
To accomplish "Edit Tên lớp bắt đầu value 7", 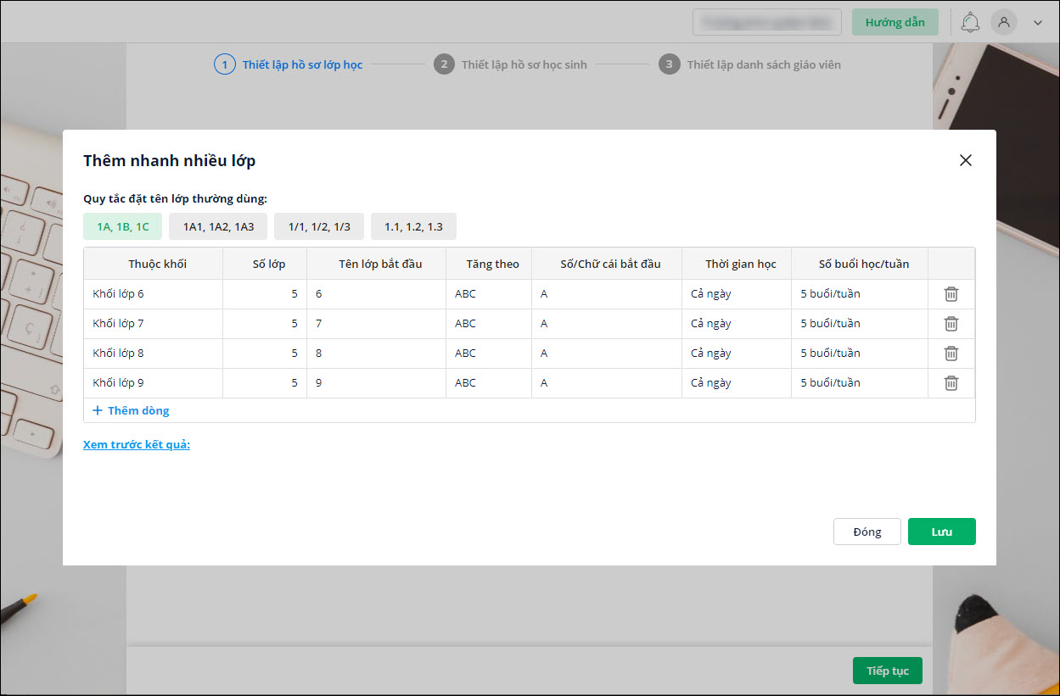I will (377, 324).
